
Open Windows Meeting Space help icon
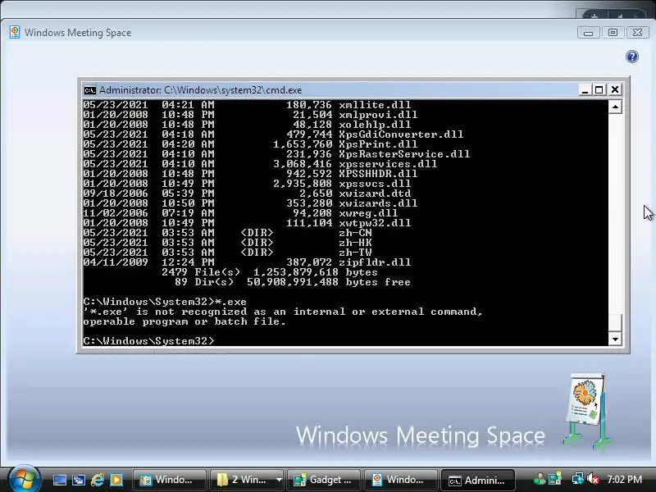tap(631, 57)
